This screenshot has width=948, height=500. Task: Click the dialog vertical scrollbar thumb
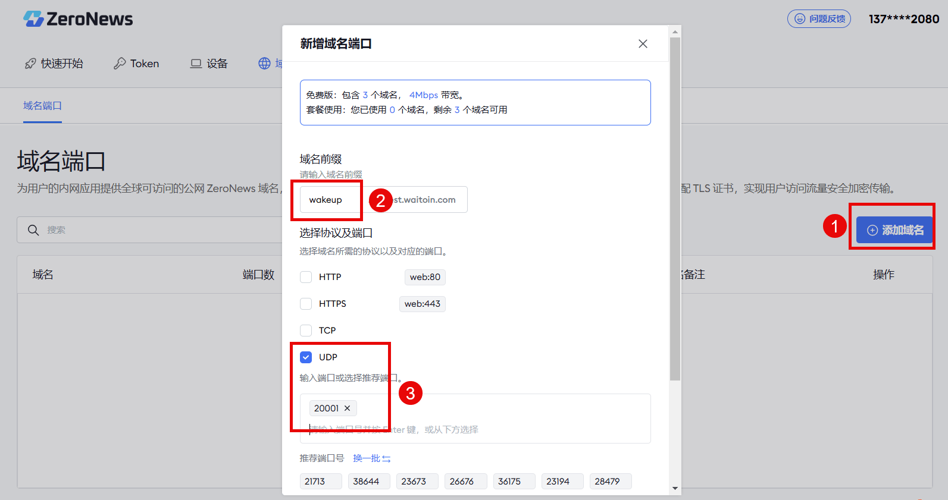(675, 209)
